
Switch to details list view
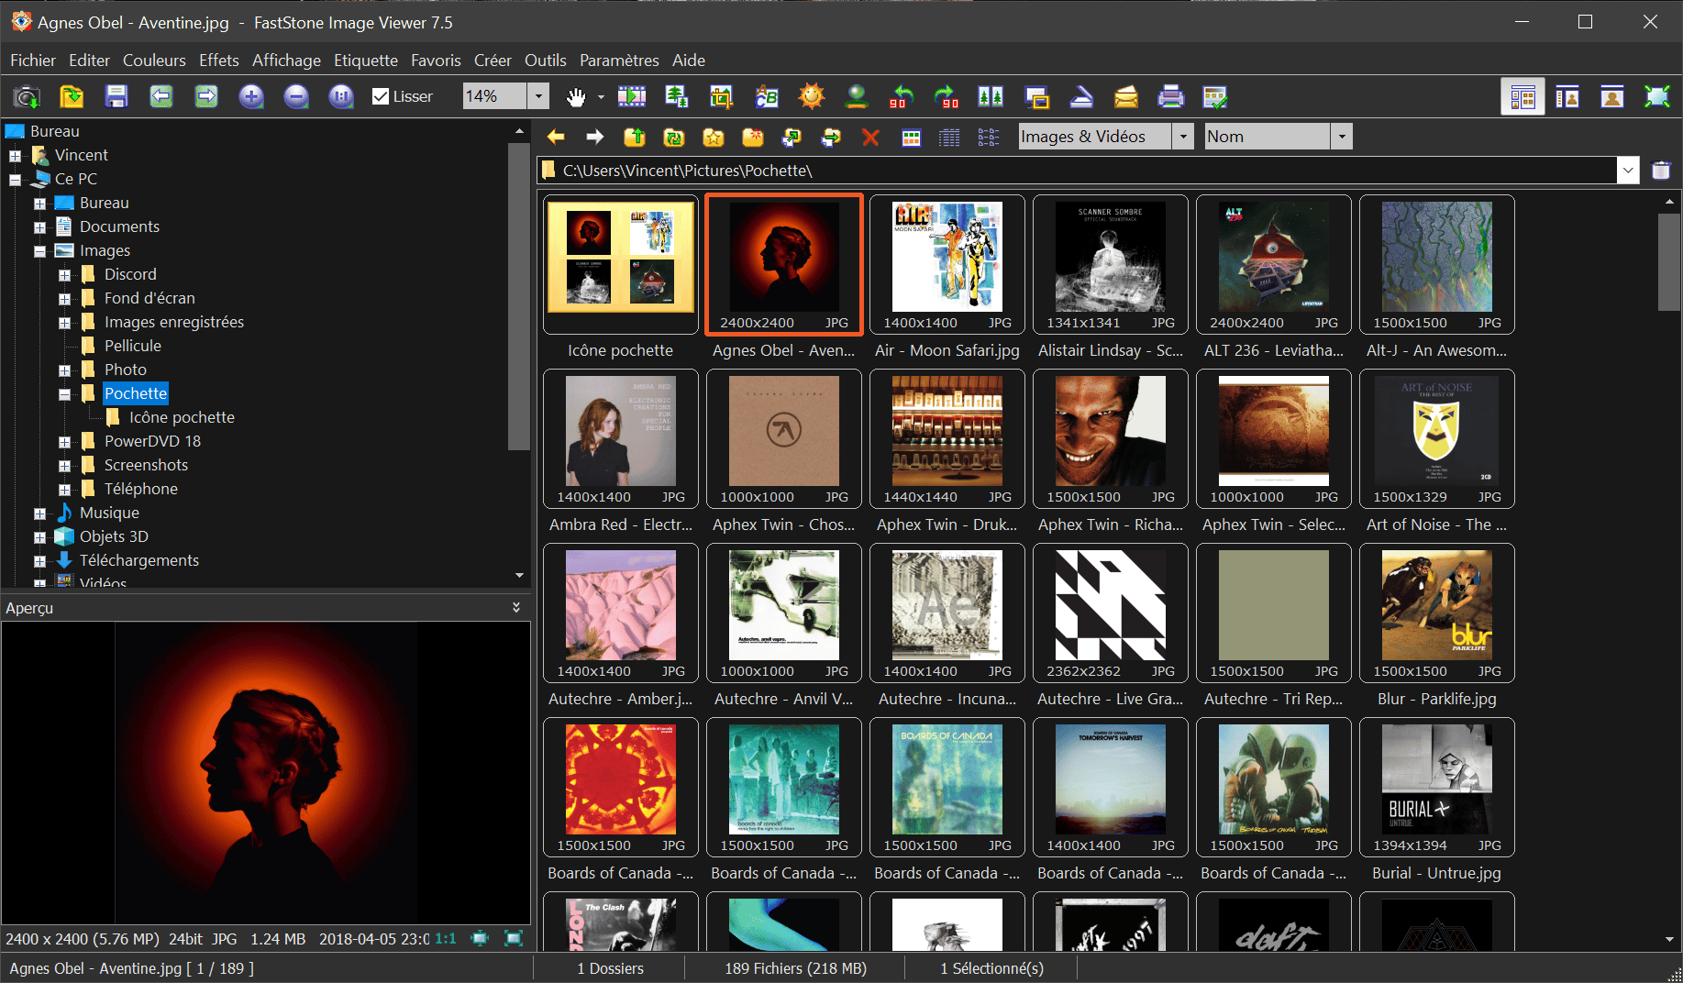pos(949,138)
